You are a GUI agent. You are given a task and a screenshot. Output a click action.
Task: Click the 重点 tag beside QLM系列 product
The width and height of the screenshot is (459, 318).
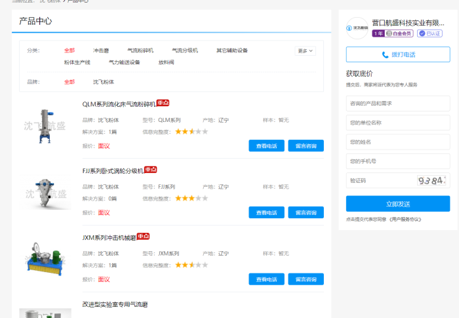pos(163,103)
